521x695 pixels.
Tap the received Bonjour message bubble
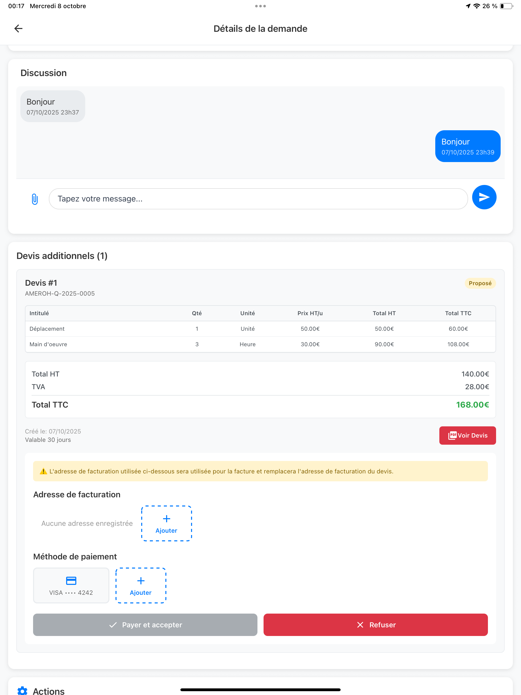[53, 106]
